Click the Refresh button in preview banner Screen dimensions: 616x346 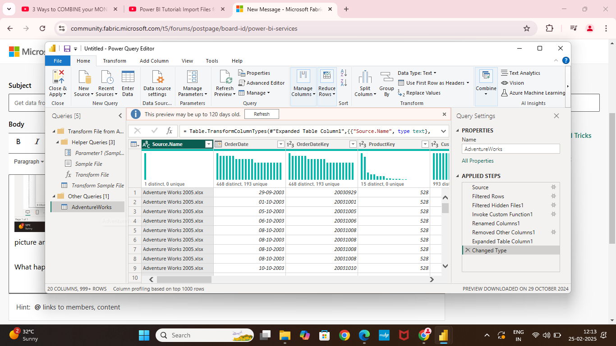262,114
